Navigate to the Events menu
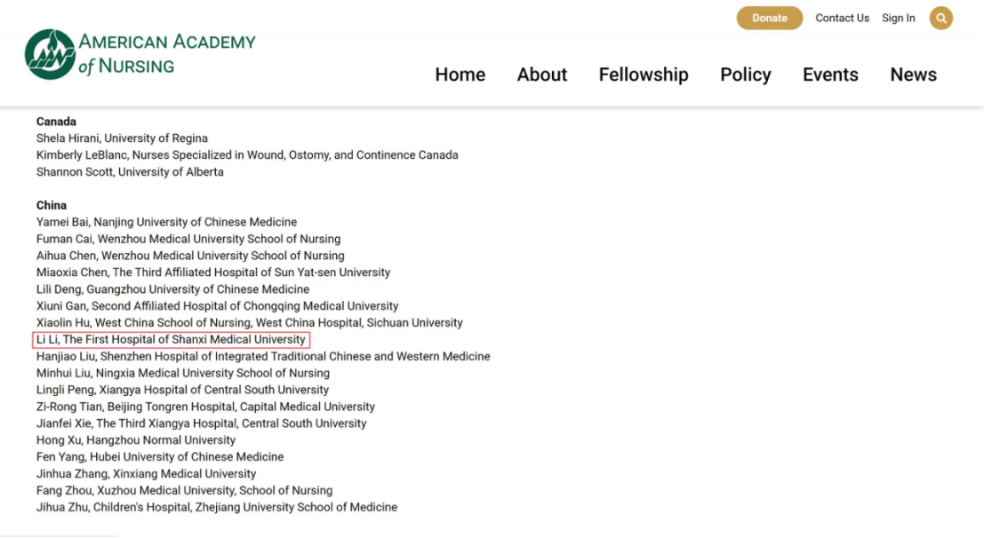Screen dimensions: 984x538 830,75
